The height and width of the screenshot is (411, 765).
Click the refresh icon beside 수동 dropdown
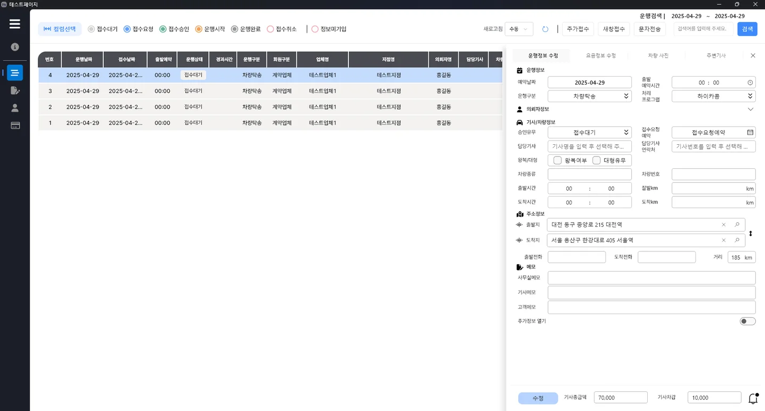coord(545,29)
